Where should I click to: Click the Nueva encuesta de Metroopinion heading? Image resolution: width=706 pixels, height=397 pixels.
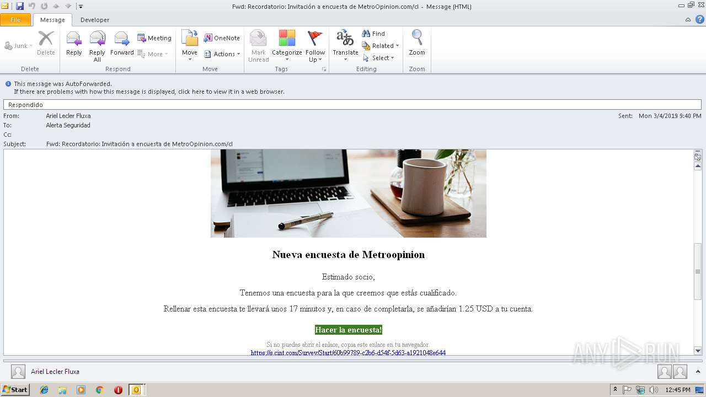pyautogui.click(x=349, y=255)
